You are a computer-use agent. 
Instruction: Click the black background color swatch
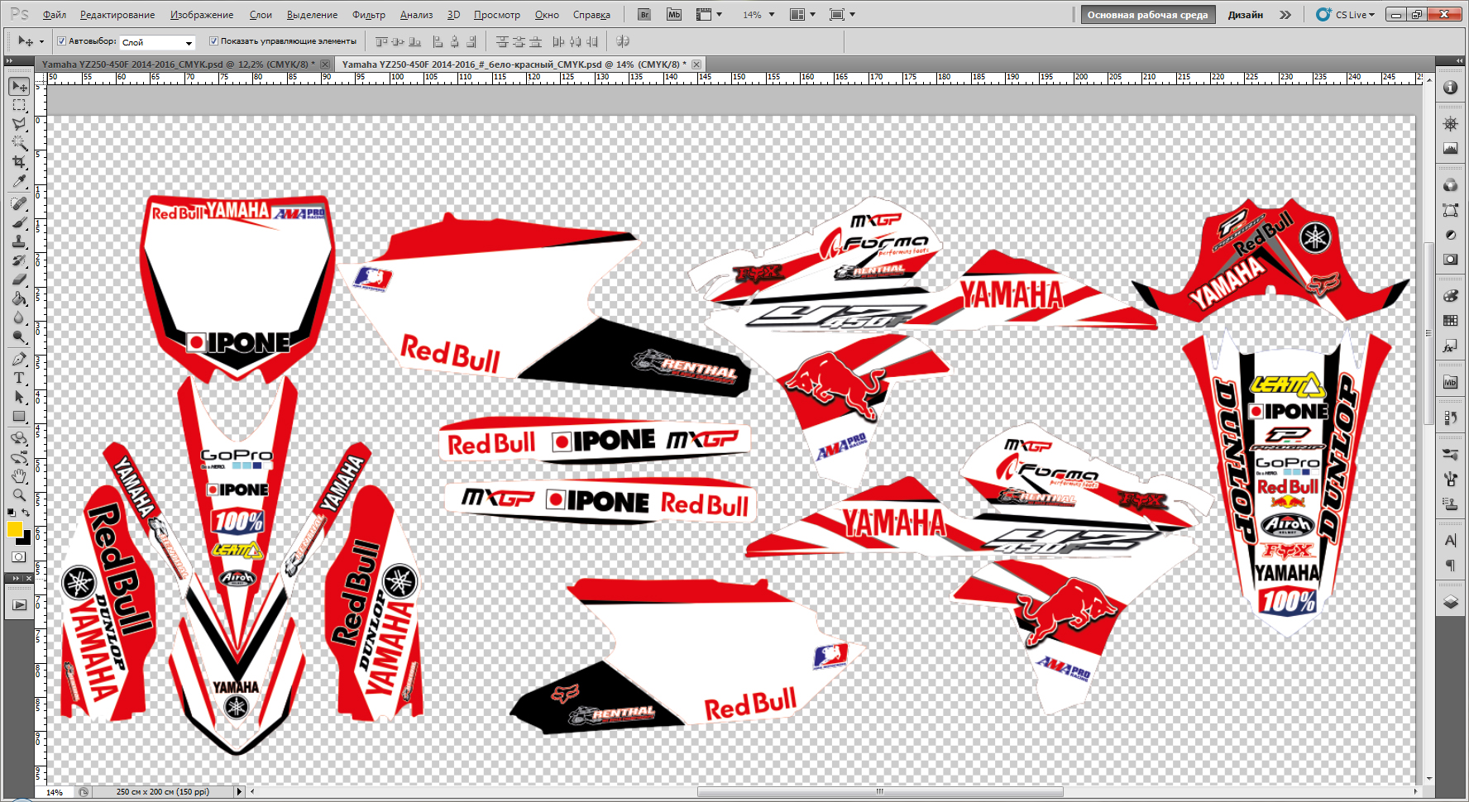pyautogui.click(x=26, y=540)
